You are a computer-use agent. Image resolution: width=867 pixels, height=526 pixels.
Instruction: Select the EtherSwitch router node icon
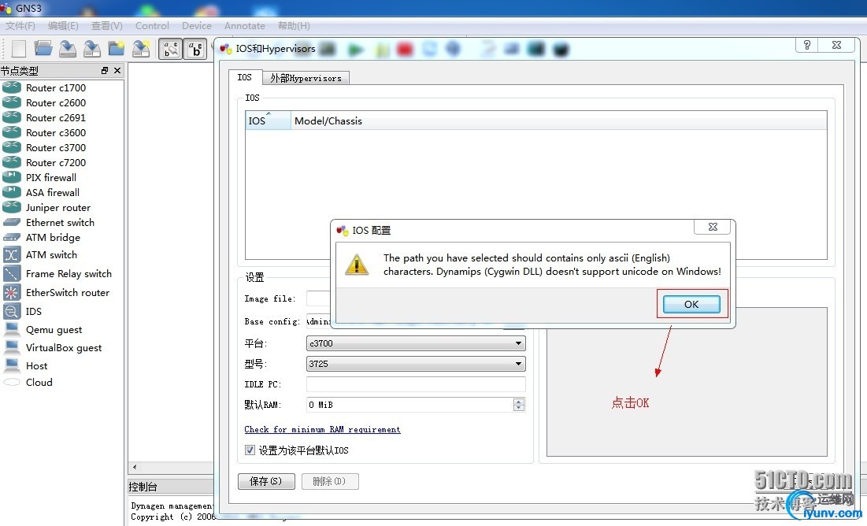point(12,292)
